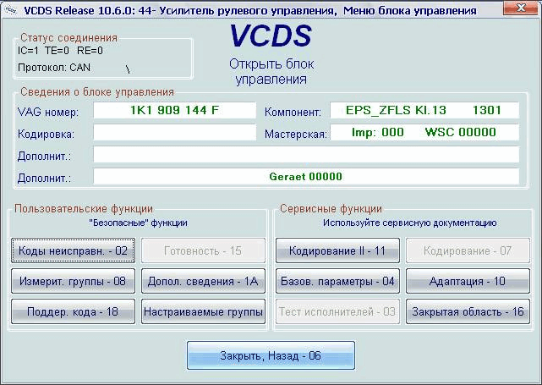Click the Пользовательские функции group title
542x385 pixels.
tap(84, 209)
